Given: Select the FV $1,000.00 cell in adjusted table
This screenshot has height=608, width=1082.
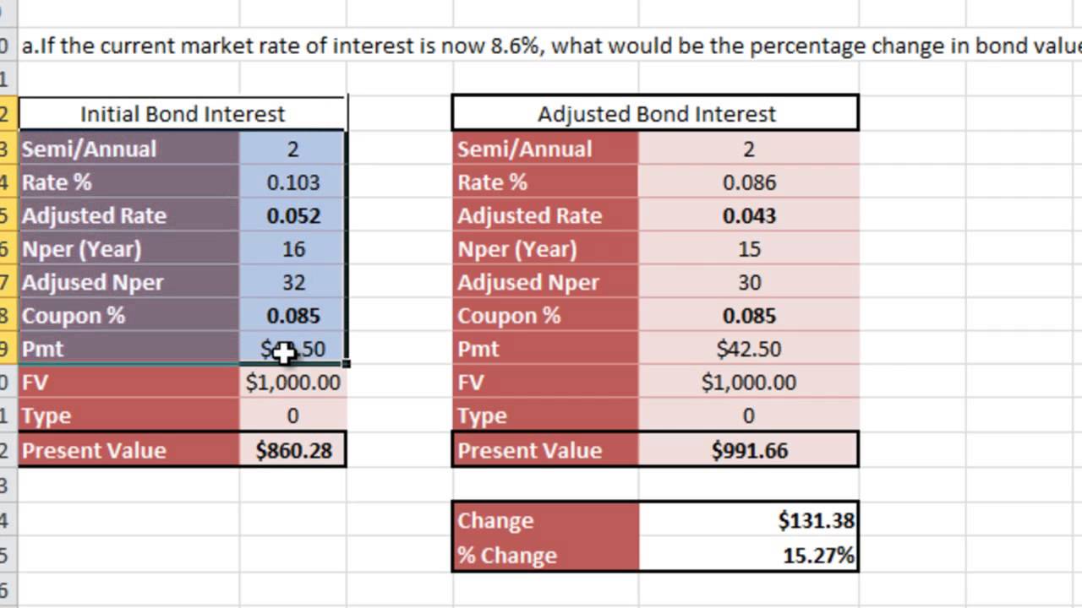Looking at the screenshot, I should 749,383.
